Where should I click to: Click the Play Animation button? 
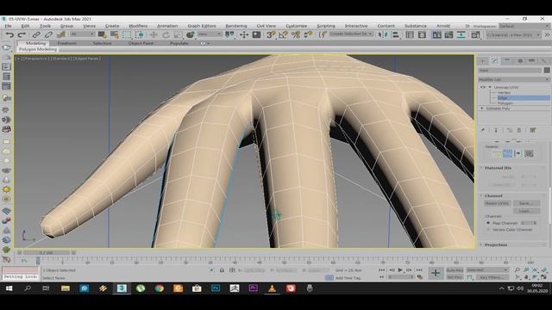coord(400,270)
